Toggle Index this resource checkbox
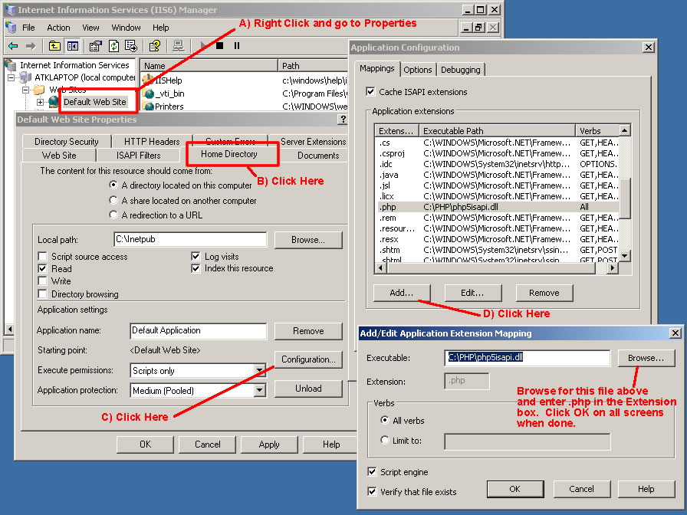 pos(196,268)
